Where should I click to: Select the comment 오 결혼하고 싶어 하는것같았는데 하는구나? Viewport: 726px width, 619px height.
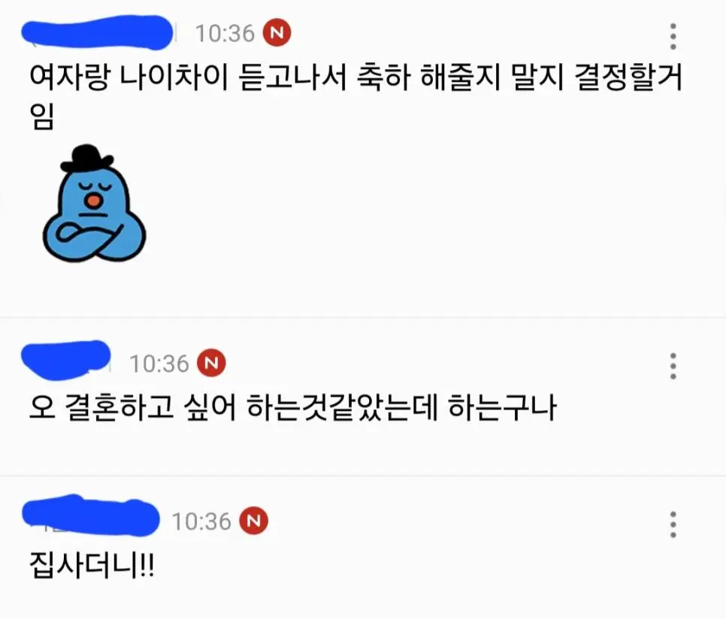coord(292,407)
